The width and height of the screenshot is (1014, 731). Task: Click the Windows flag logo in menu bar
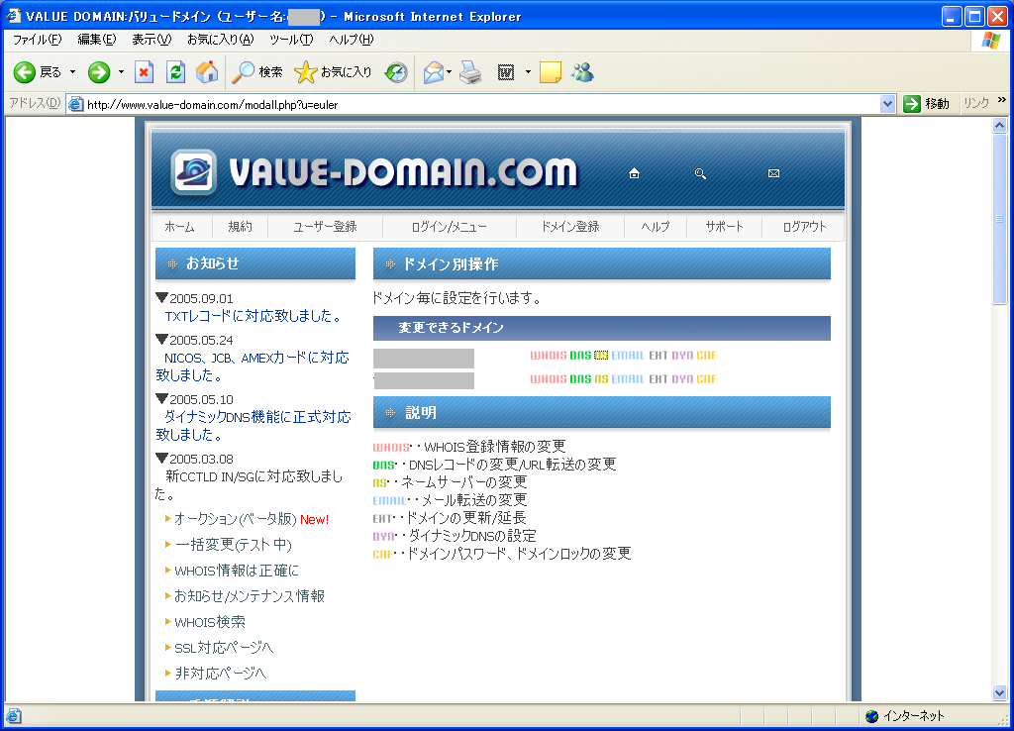tap(990, 40)
